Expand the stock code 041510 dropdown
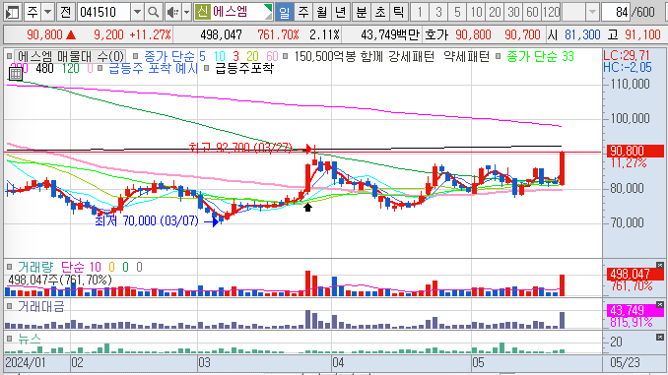Viewport: 668px width, 375px height. [x=137, y=12]
